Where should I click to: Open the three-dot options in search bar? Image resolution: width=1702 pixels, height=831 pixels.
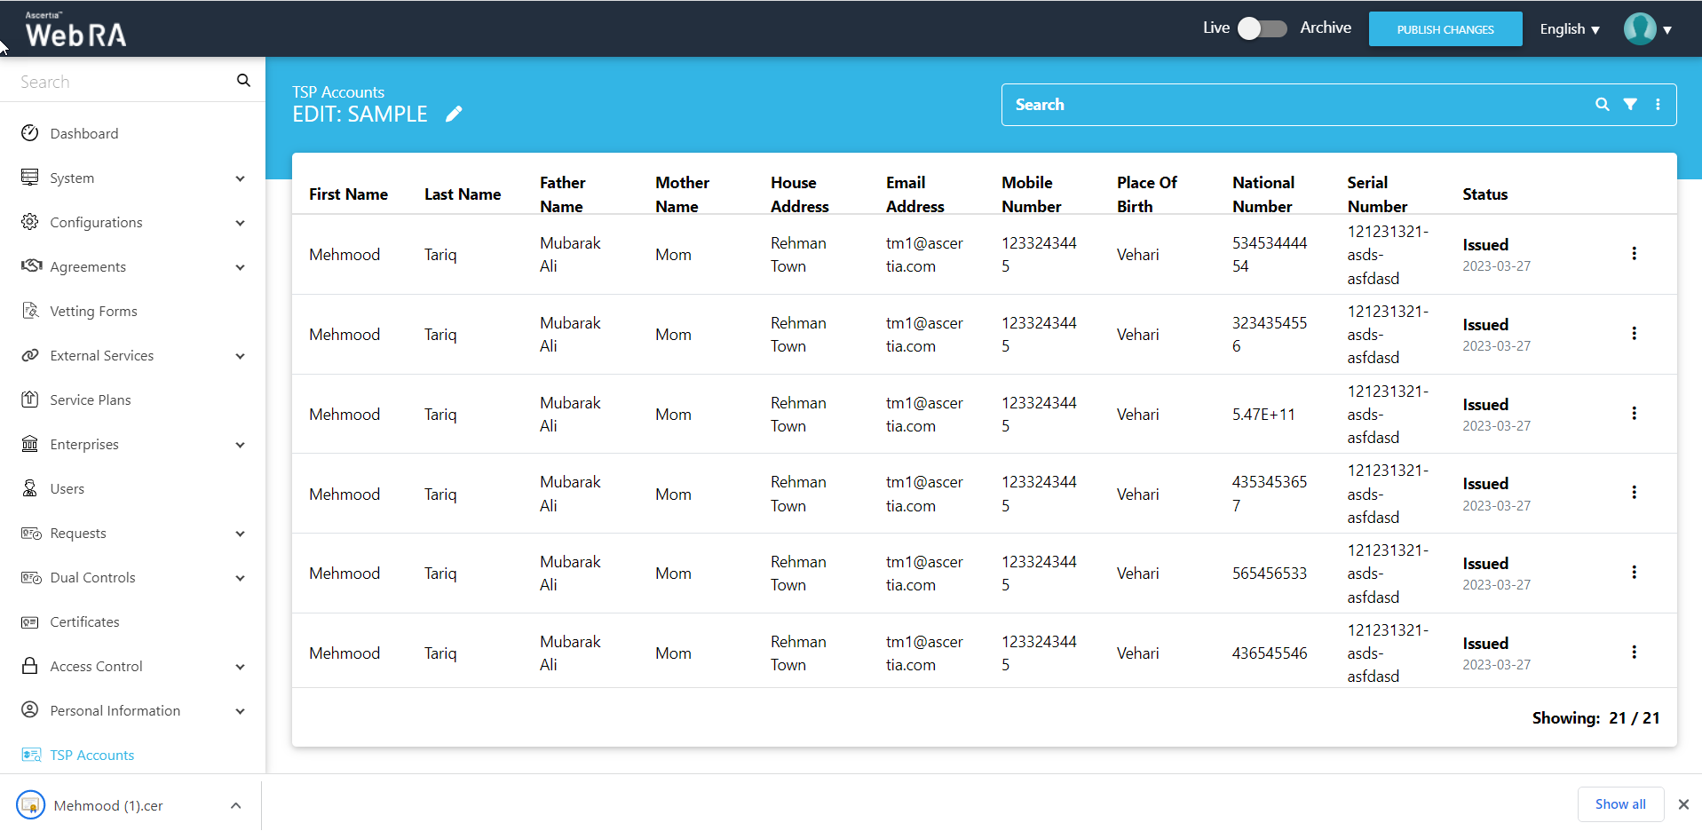(1658, 104)
